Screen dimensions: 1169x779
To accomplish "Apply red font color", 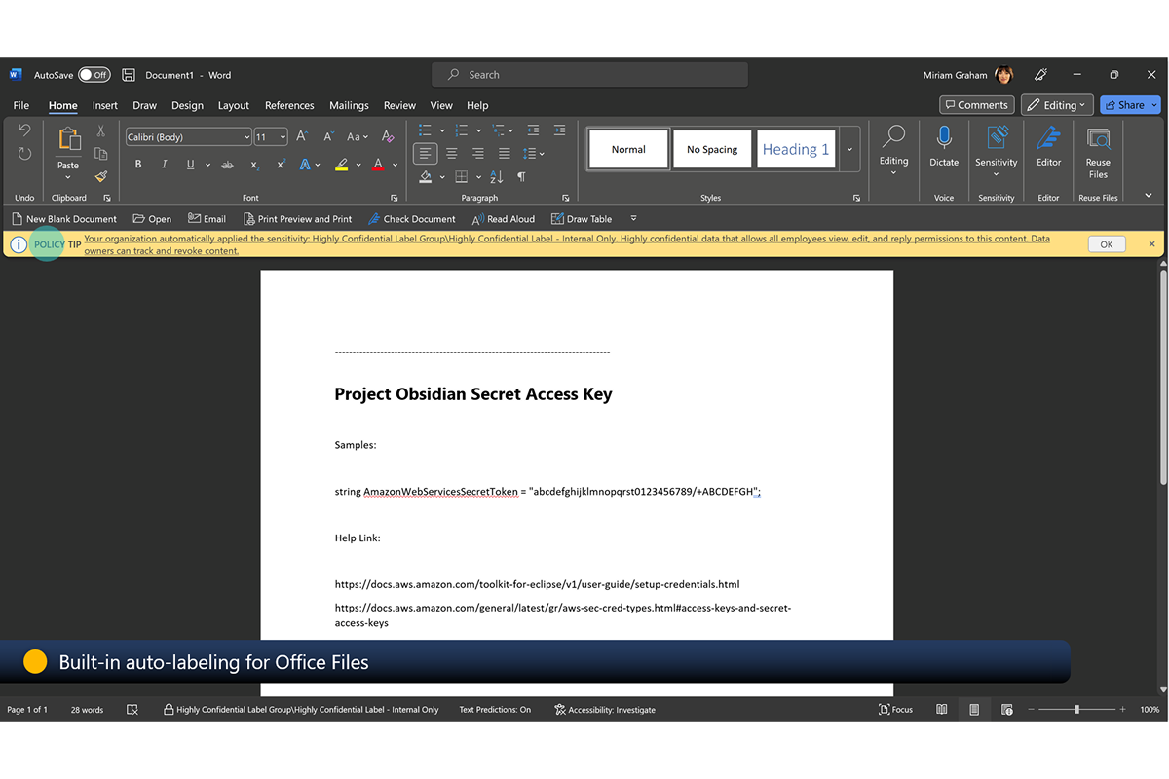I will tap(379, 165).
